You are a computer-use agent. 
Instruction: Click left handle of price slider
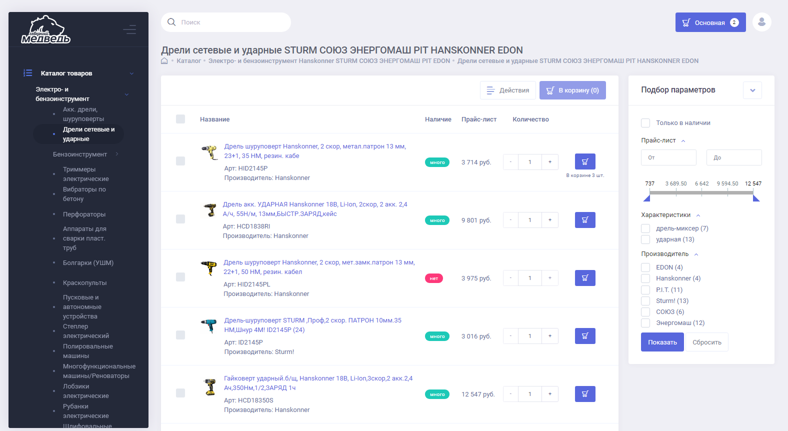coord(646,198)
